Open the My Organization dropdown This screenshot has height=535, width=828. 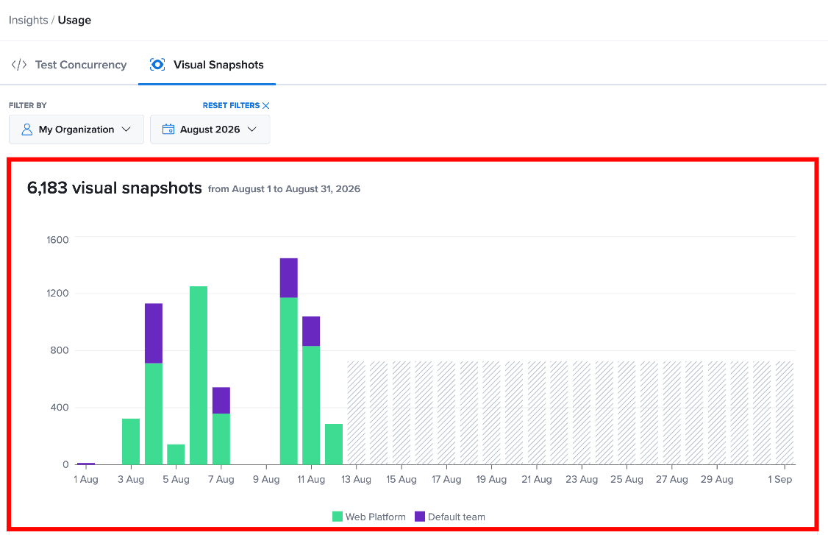(x=76, y=130)
